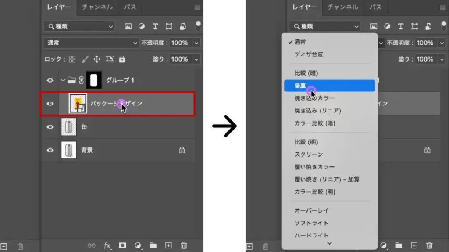Screen dimensions: 449x252
Task: Click the fx layer style icon in left panel
Action: coord(107,245)
